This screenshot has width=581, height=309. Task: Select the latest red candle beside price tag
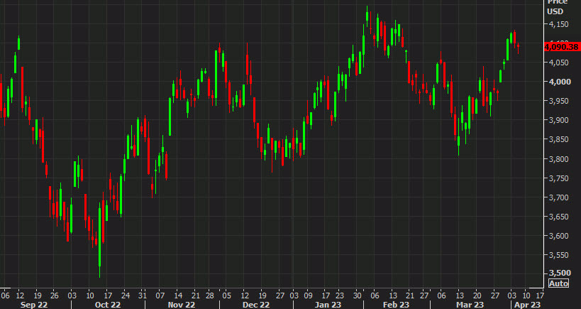(x=518, y=47)
